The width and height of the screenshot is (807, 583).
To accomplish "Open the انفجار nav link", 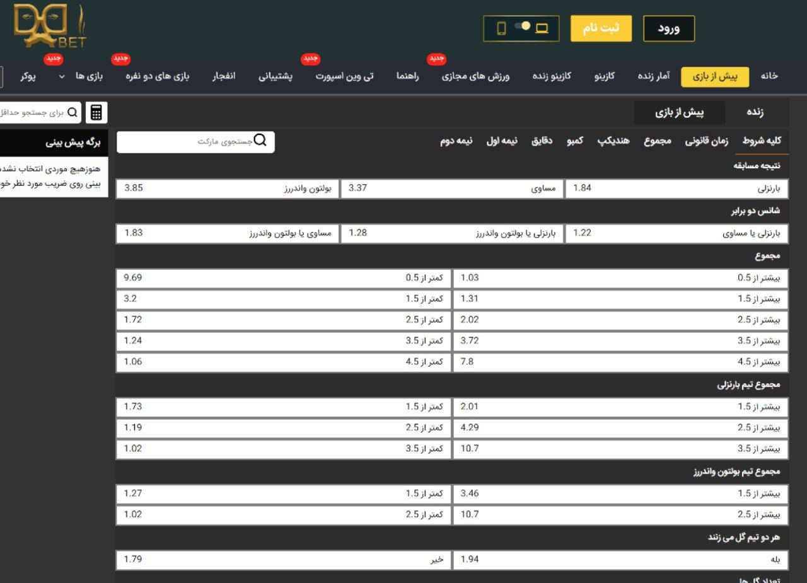I will tap(224, 76).
